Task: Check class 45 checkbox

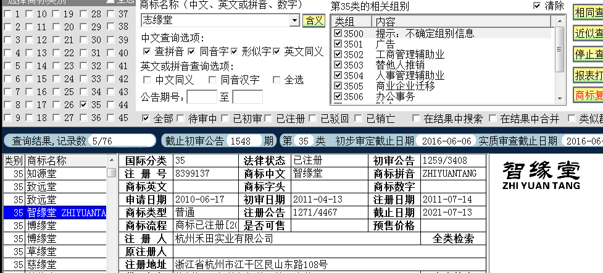Action: pyautogui.click(x=111, y=118)
